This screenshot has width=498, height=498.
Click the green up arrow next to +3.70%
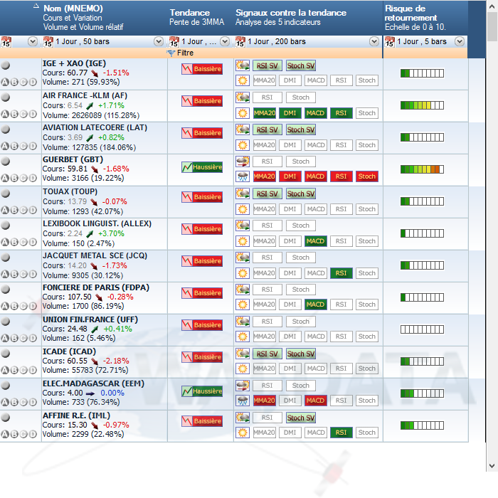pyautogui.click(x=90, y=234)
